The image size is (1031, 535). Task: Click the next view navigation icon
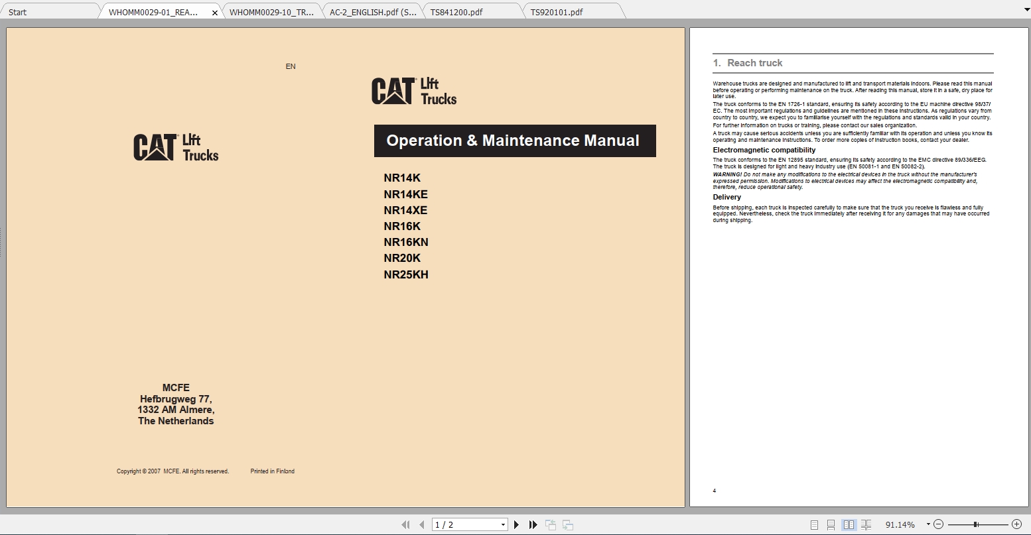pyautogui.click(x=568, y=524)
